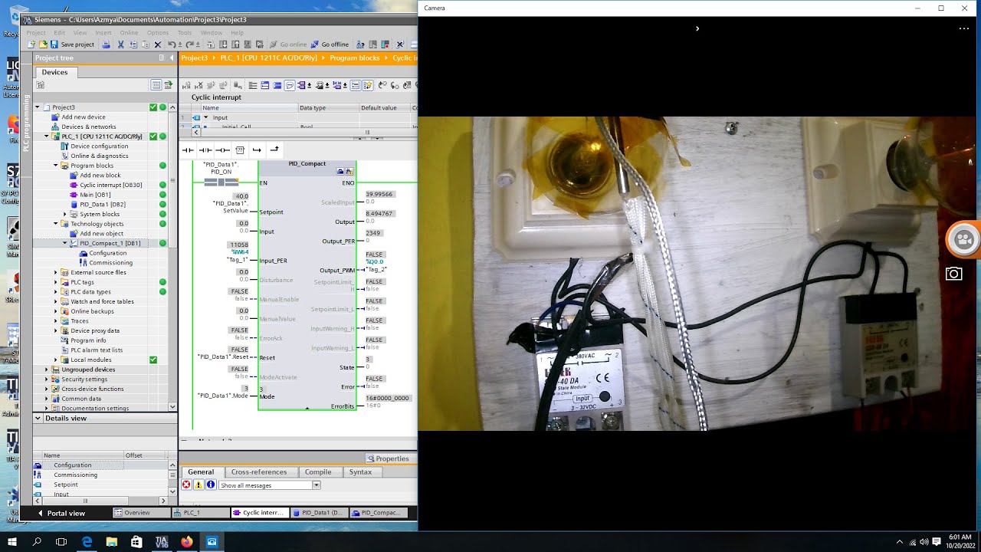Open Camera app more options menu
981x552 pixels.
(964, 28)
